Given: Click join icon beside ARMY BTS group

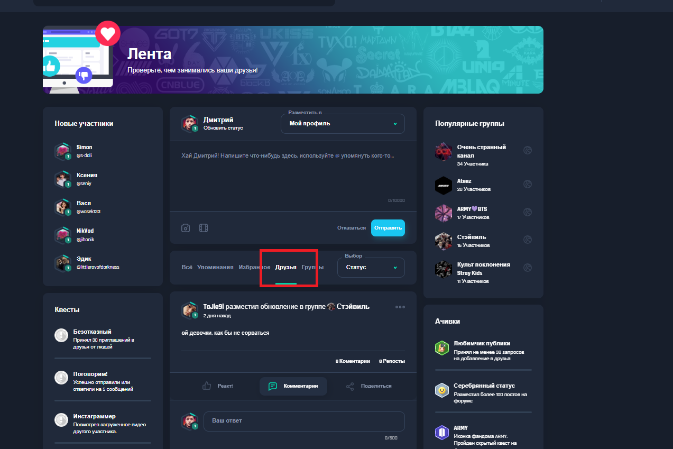Looking at the screenshot, I should (x=527, y=212).
